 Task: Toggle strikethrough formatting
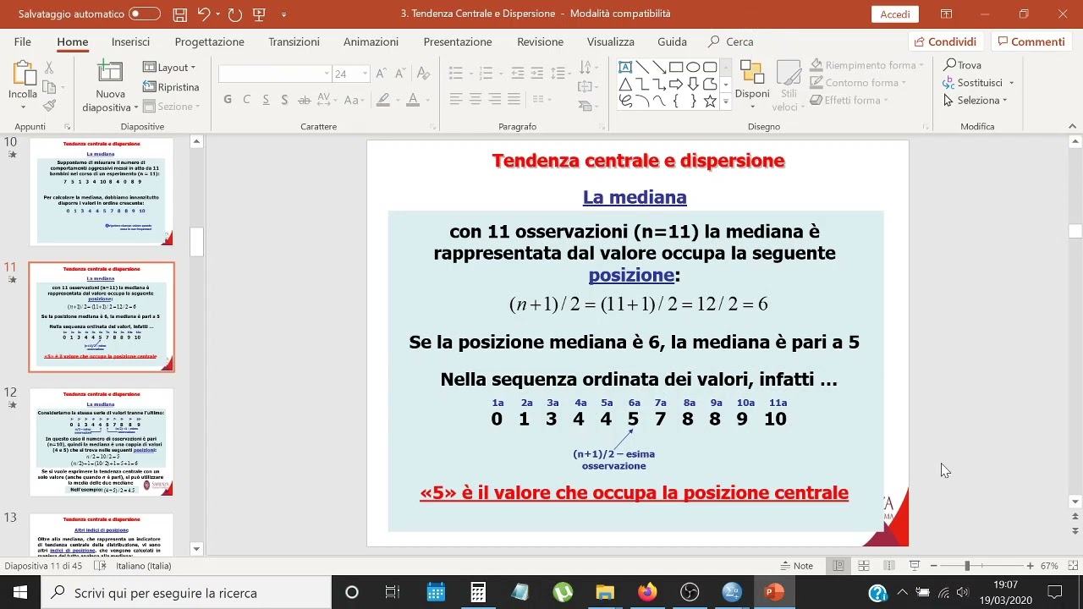(305, 100)
